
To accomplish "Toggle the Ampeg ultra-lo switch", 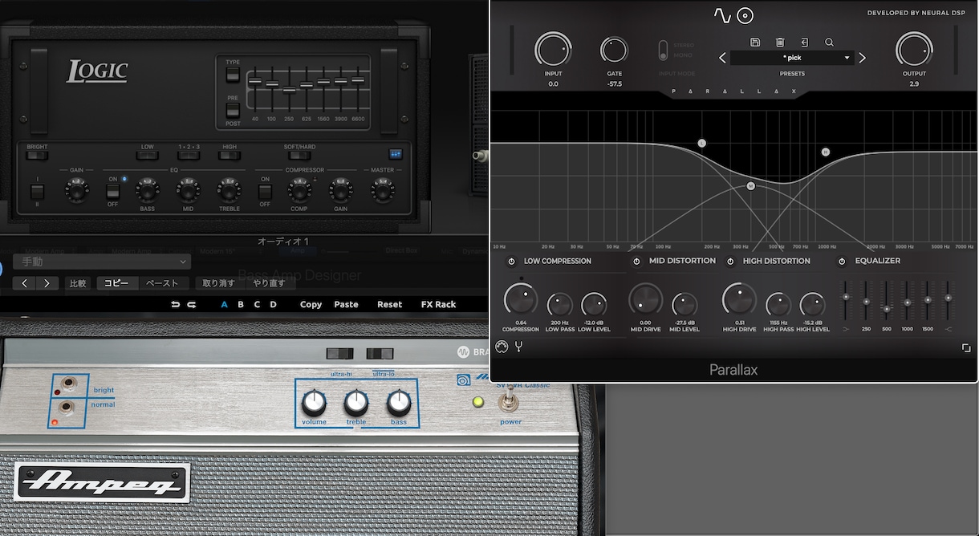I will click(x=381, y=354).
